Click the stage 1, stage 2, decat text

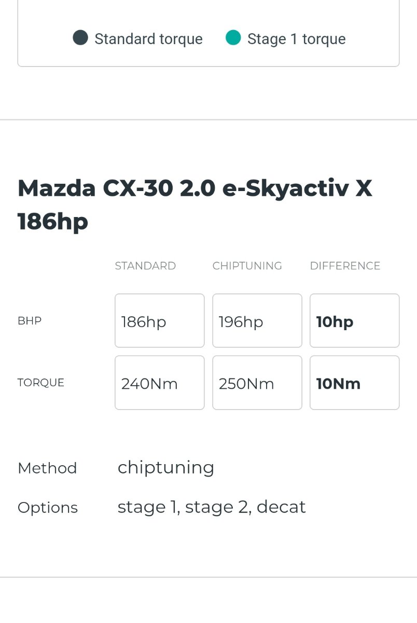(212, 507)
